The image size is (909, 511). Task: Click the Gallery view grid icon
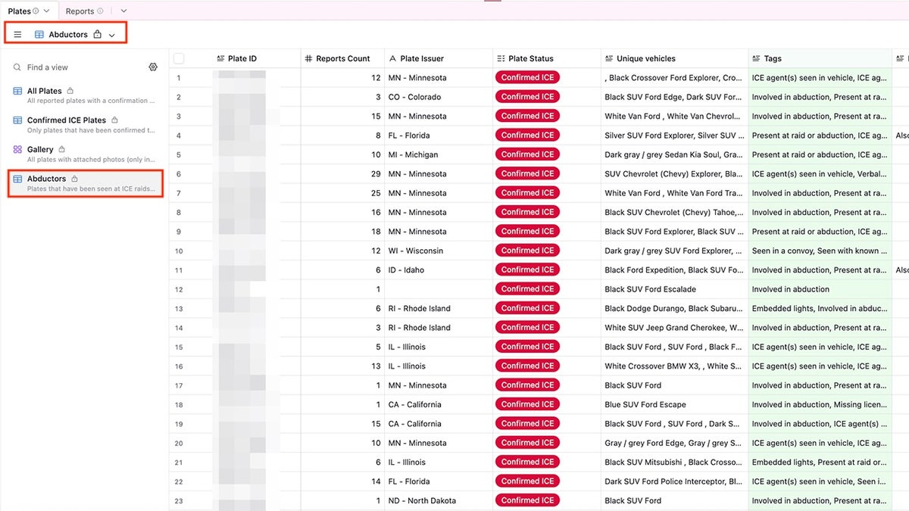pyautogui.click(x=17, y=150)
